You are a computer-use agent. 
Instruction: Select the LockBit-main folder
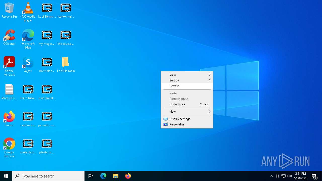point(66,65)
